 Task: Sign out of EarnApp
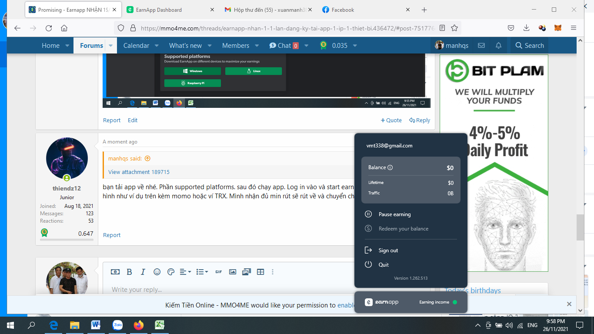pos(381,250)
